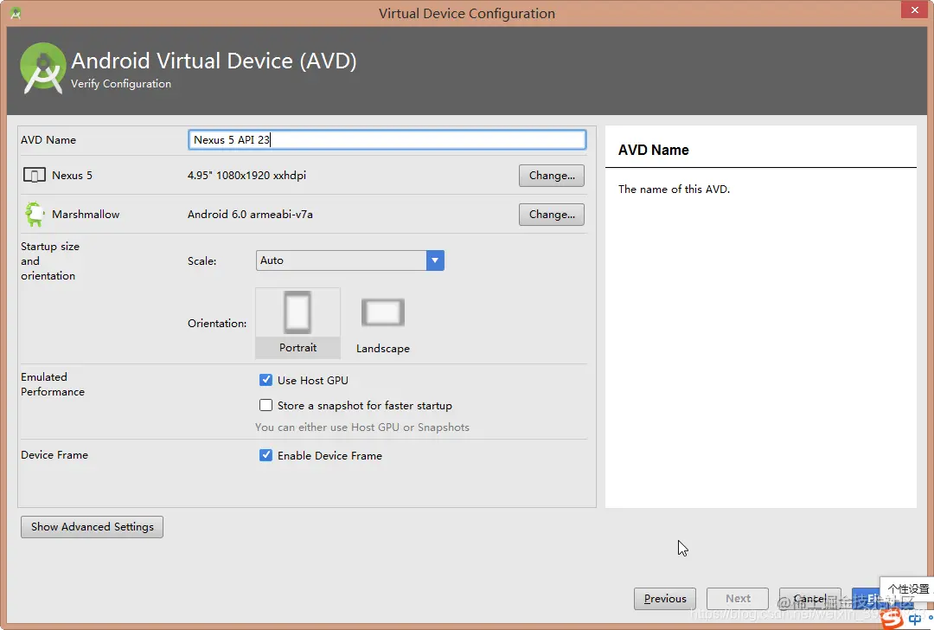Open the Scale dropdown set to Auto
This screenshot has width=934, height=630.
coord(350,260)
